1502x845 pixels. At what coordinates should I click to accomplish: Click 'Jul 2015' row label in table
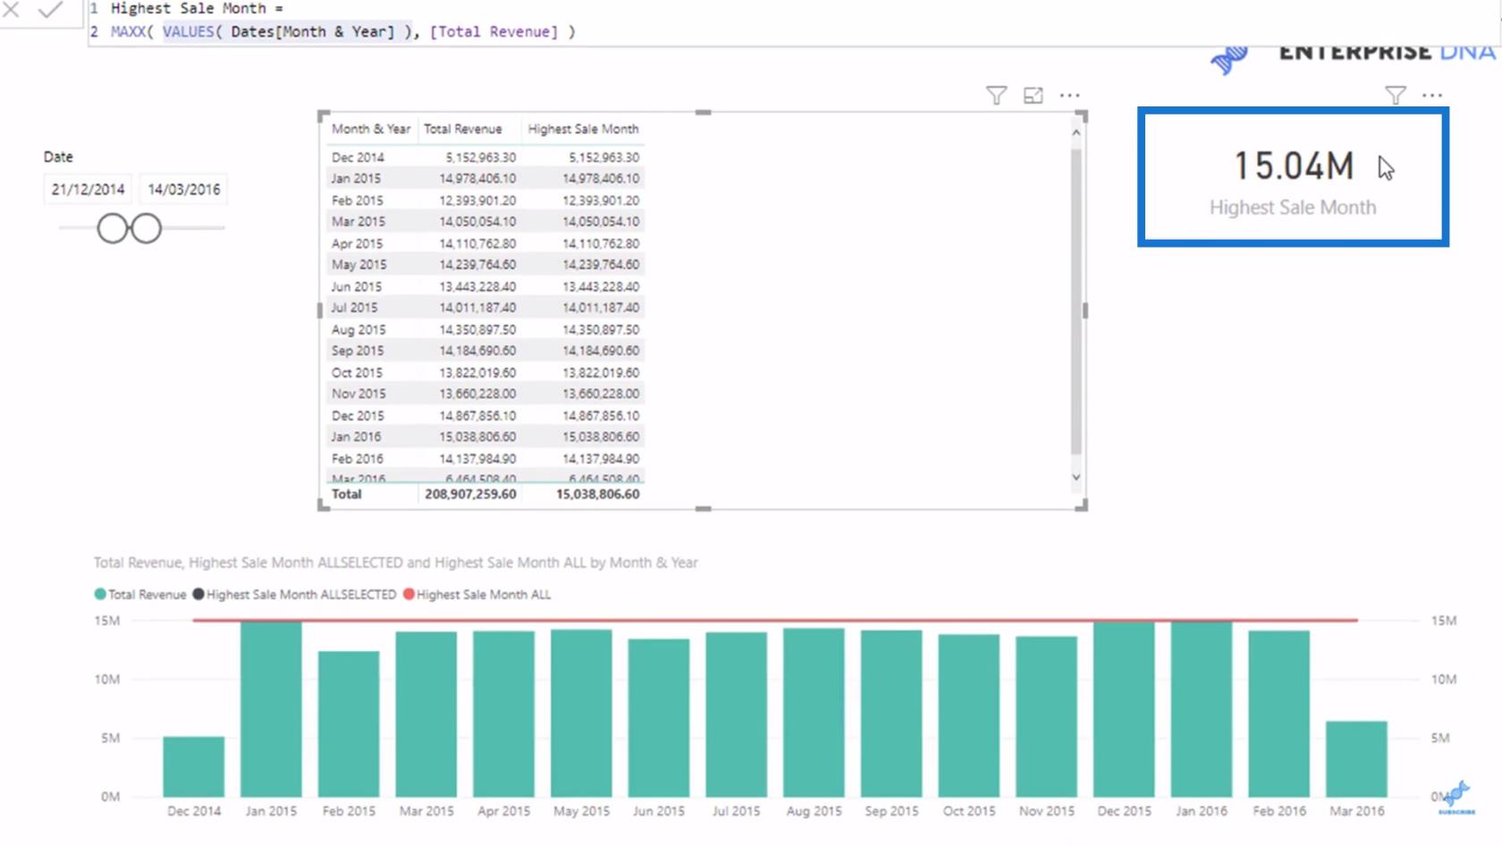(354, 308)
